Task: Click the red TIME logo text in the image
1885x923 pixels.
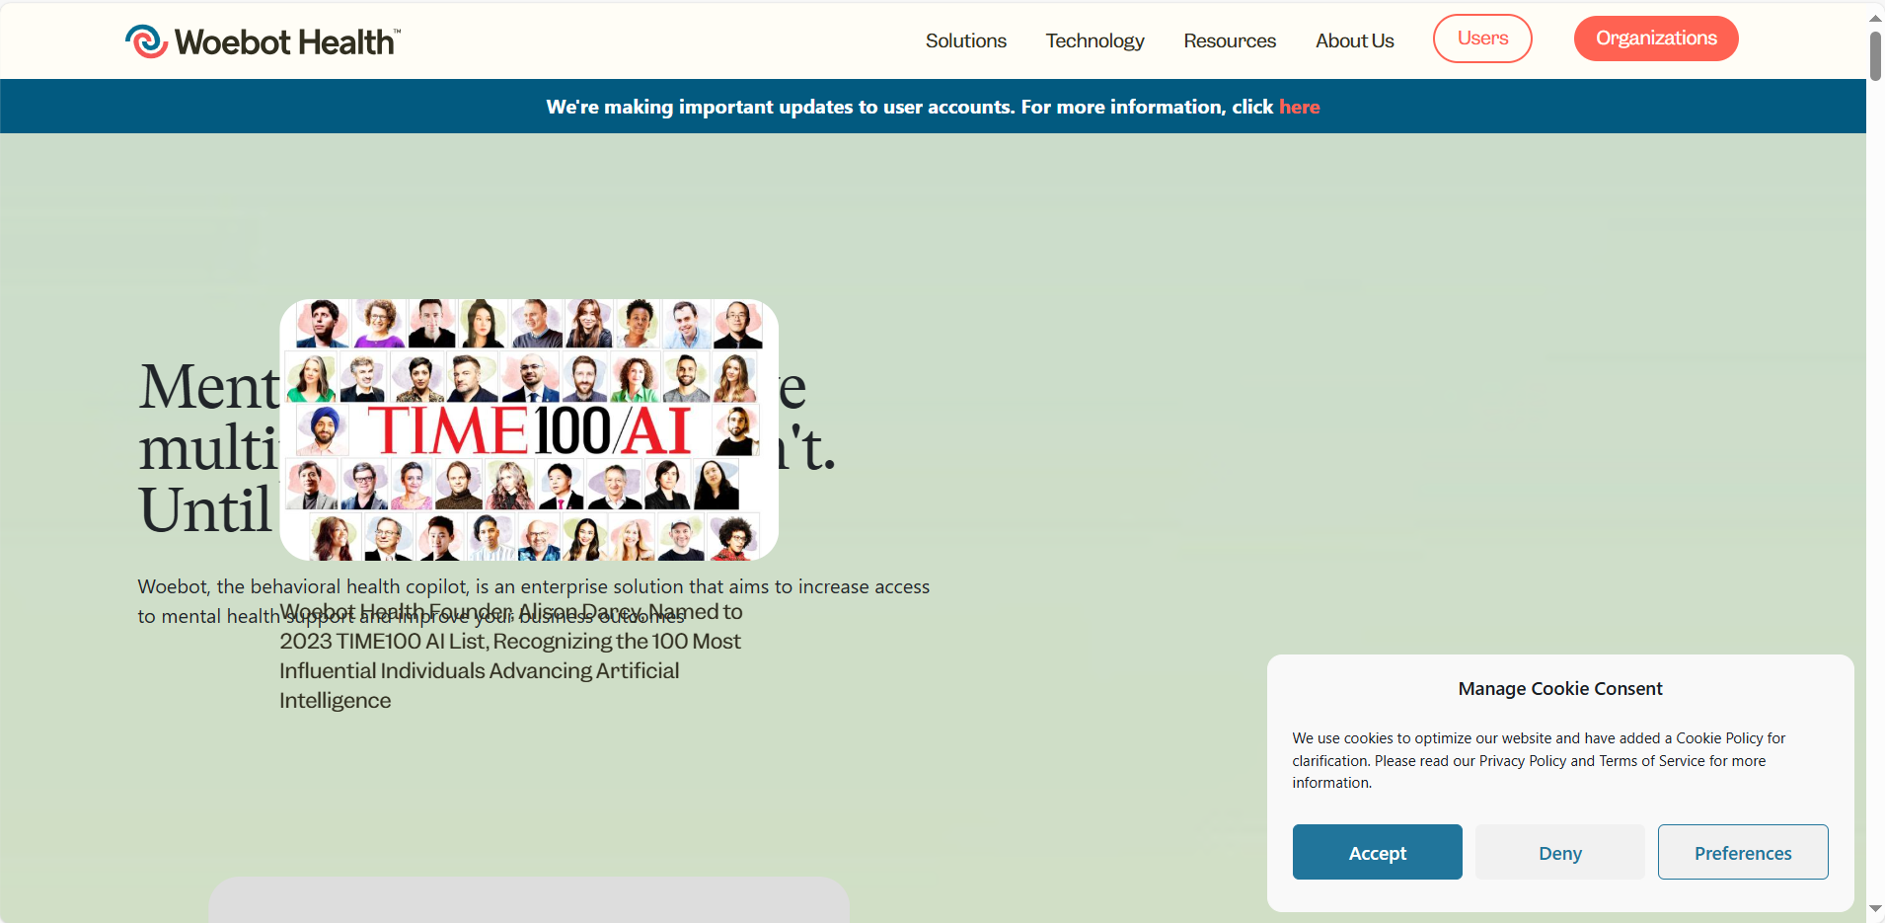Action: point(447,431)
